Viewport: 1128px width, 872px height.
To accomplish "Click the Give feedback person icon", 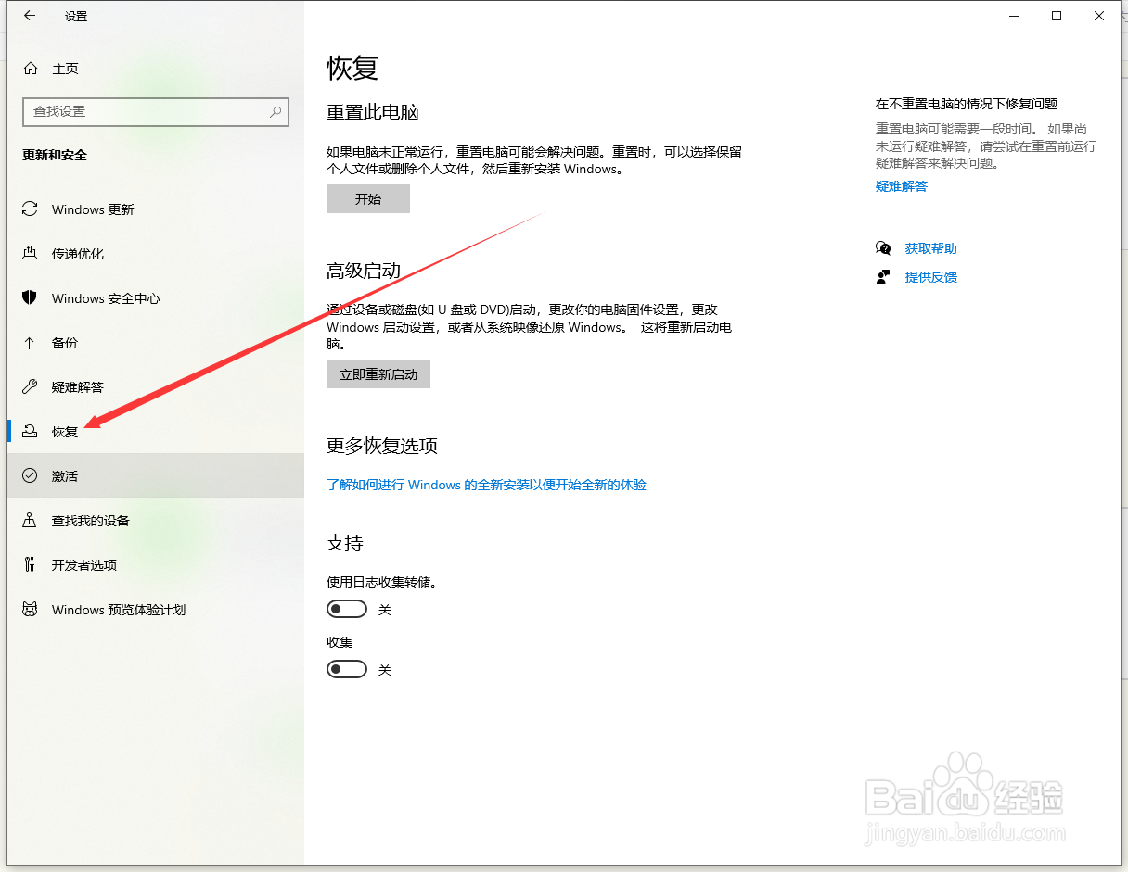I will (883, 277).
